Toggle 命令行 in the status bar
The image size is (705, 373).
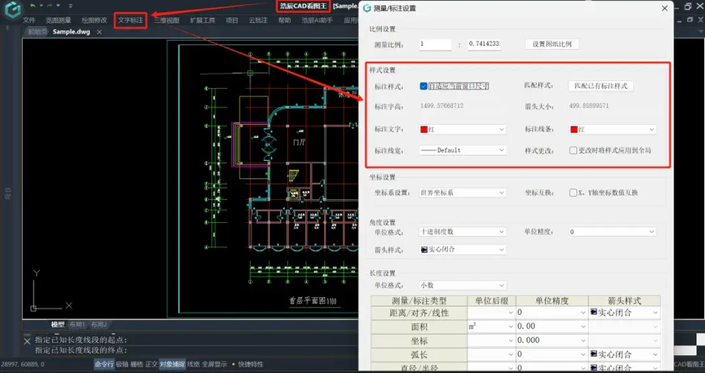pyautogui.click(x=104, y=364)
